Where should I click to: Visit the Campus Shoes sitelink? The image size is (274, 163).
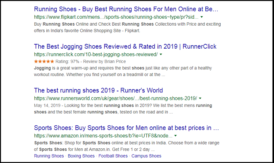tap(146, 156)
